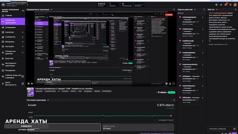The image size is (238, 134).
Task: Open the help icon in top bar
Action: tap(216, 5)
